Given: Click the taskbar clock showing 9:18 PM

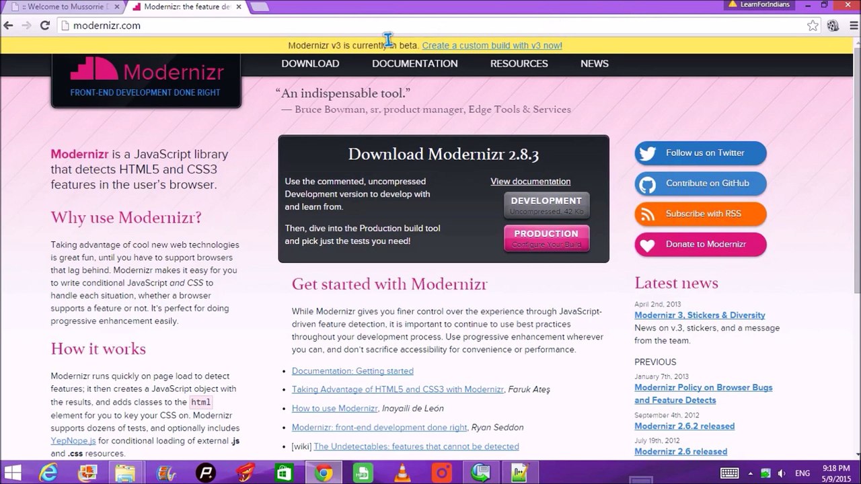Looking at the screenshot, I should pos(836,473).
